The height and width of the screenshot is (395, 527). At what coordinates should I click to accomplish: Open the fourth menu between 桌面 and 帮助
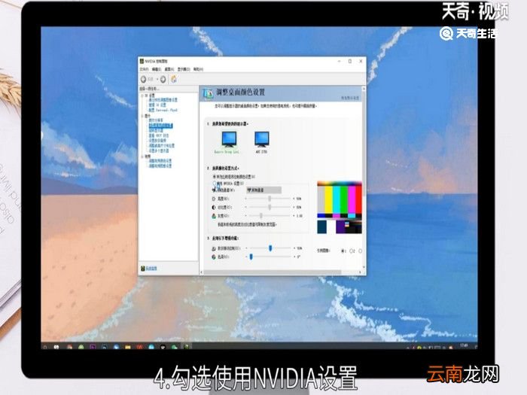[x=184, y=69]
